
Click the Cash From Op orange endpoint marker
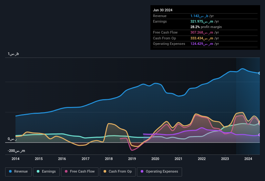(260, 122)
